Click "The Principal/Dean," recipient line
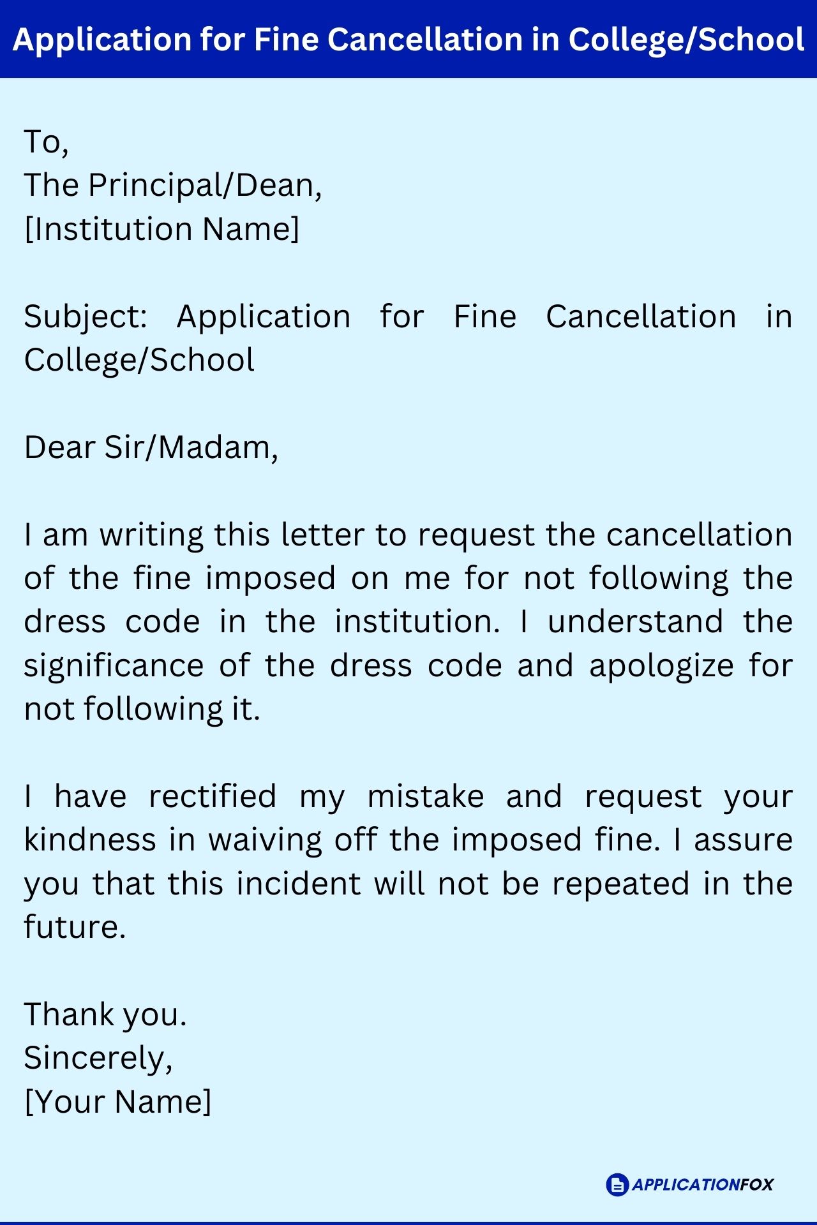 pos(173,186)
